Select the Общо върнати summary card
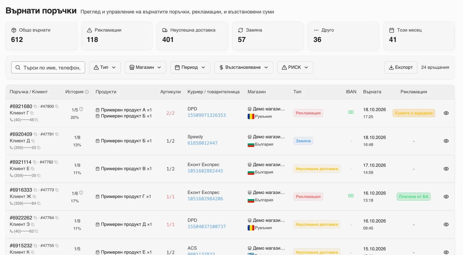 [x=41, y=36]
